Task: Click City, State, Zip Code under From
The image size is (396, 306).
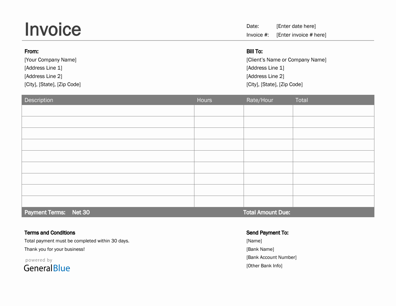Action: pyautogui.click(x=52, y=85)
